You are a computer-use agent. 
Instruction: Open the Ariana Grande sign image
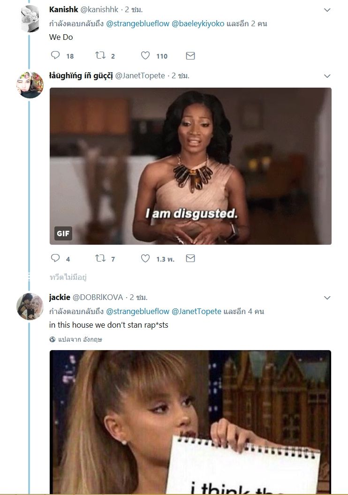pos(190,422)
